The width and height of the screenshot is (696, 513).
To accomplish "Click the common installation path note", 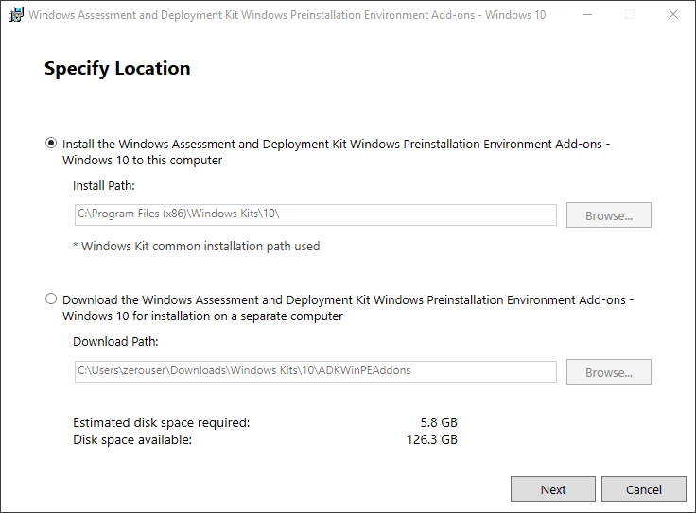I will point(197,247).
